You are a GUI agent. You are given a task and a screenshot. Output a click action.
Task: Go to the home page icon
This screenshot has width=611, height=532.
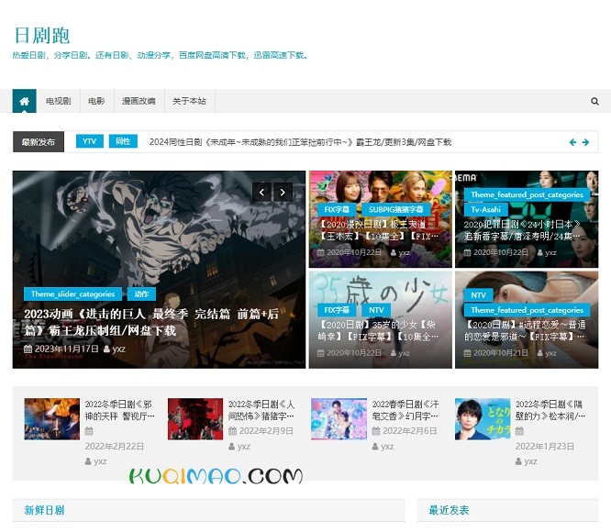[24, 101]
